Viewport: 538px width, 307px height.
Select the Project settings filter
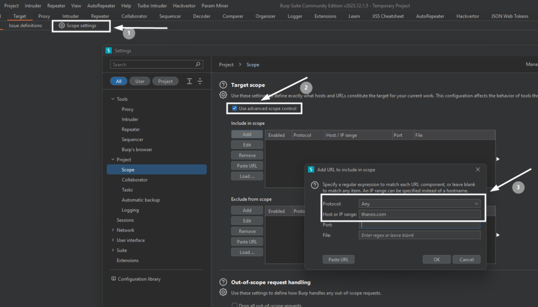(165, 81)
